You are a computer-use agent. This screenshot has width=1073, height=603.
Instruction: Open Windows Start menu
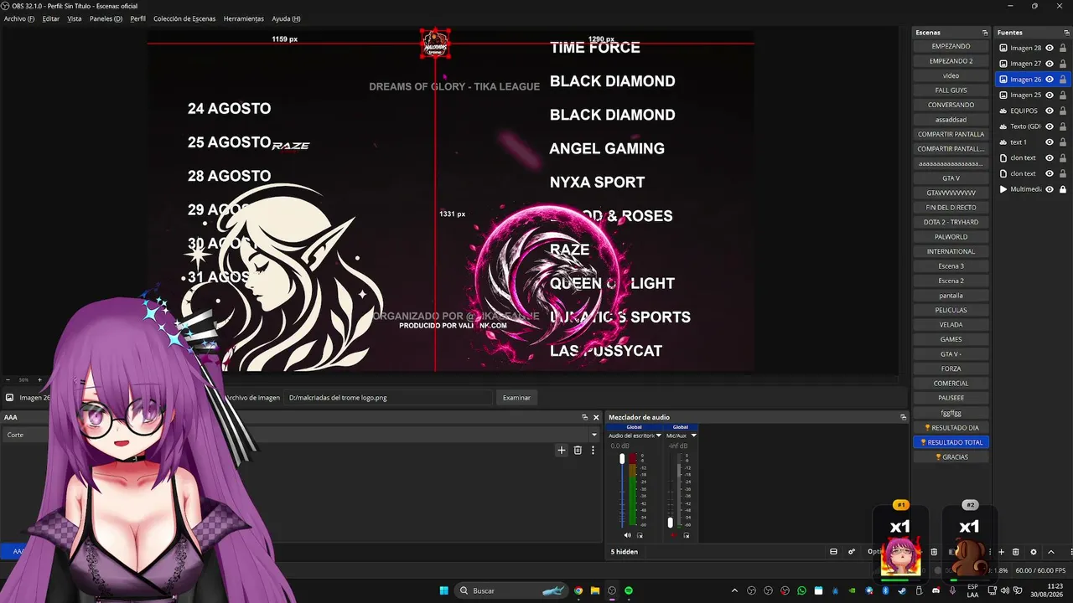pyautogui.click(x=443, y=590)
